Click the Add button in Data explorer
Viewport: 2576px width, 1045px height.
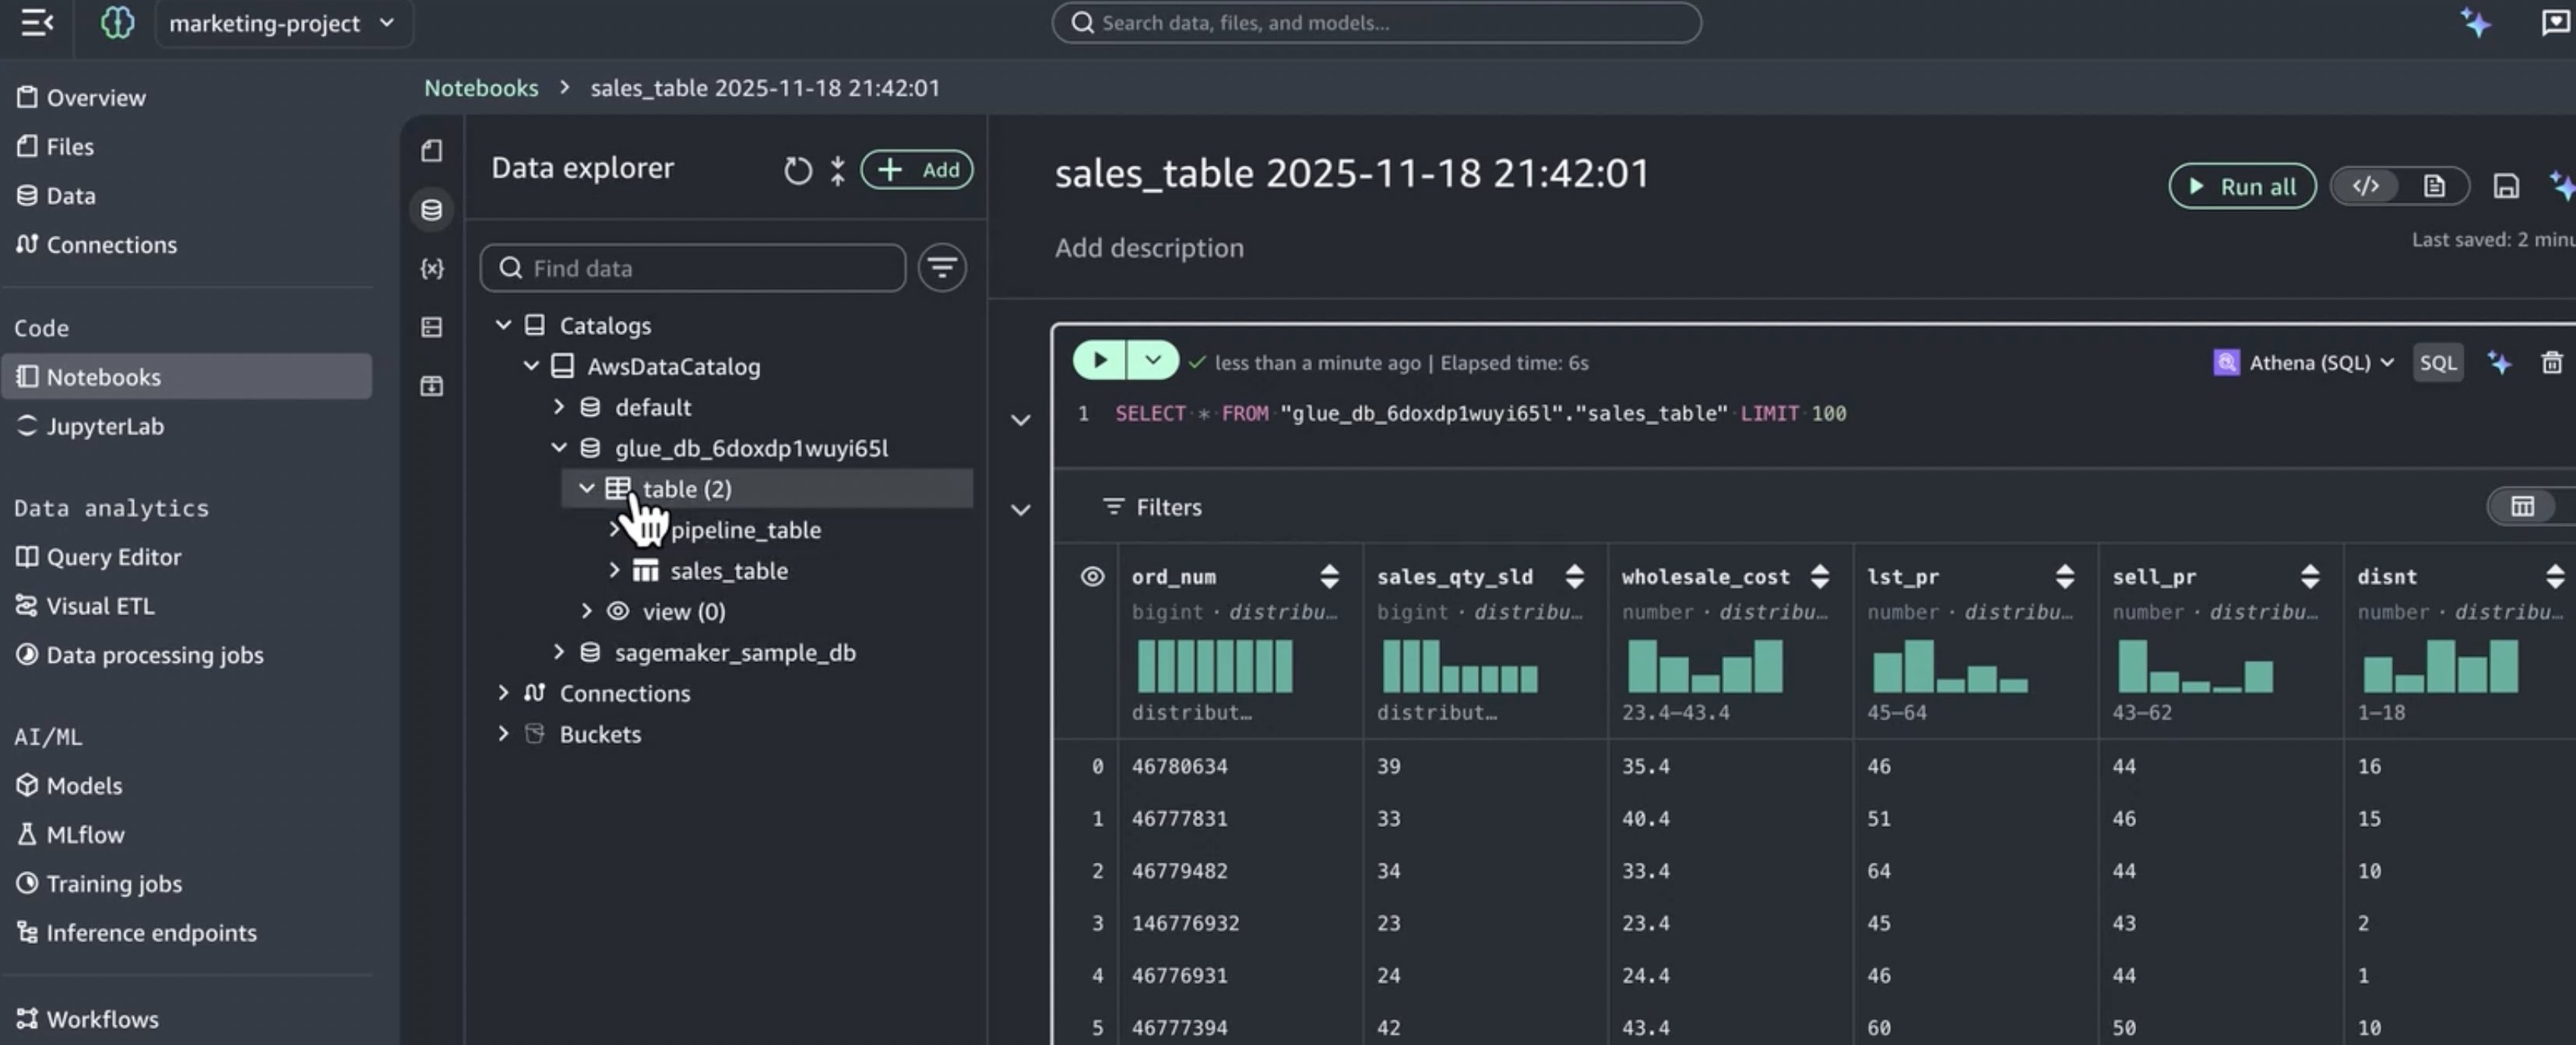[917, 169]
